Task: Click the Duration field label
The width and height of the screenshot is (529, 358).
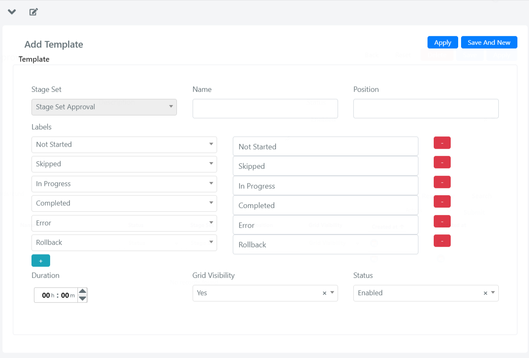Action: (x=46, y=275)
